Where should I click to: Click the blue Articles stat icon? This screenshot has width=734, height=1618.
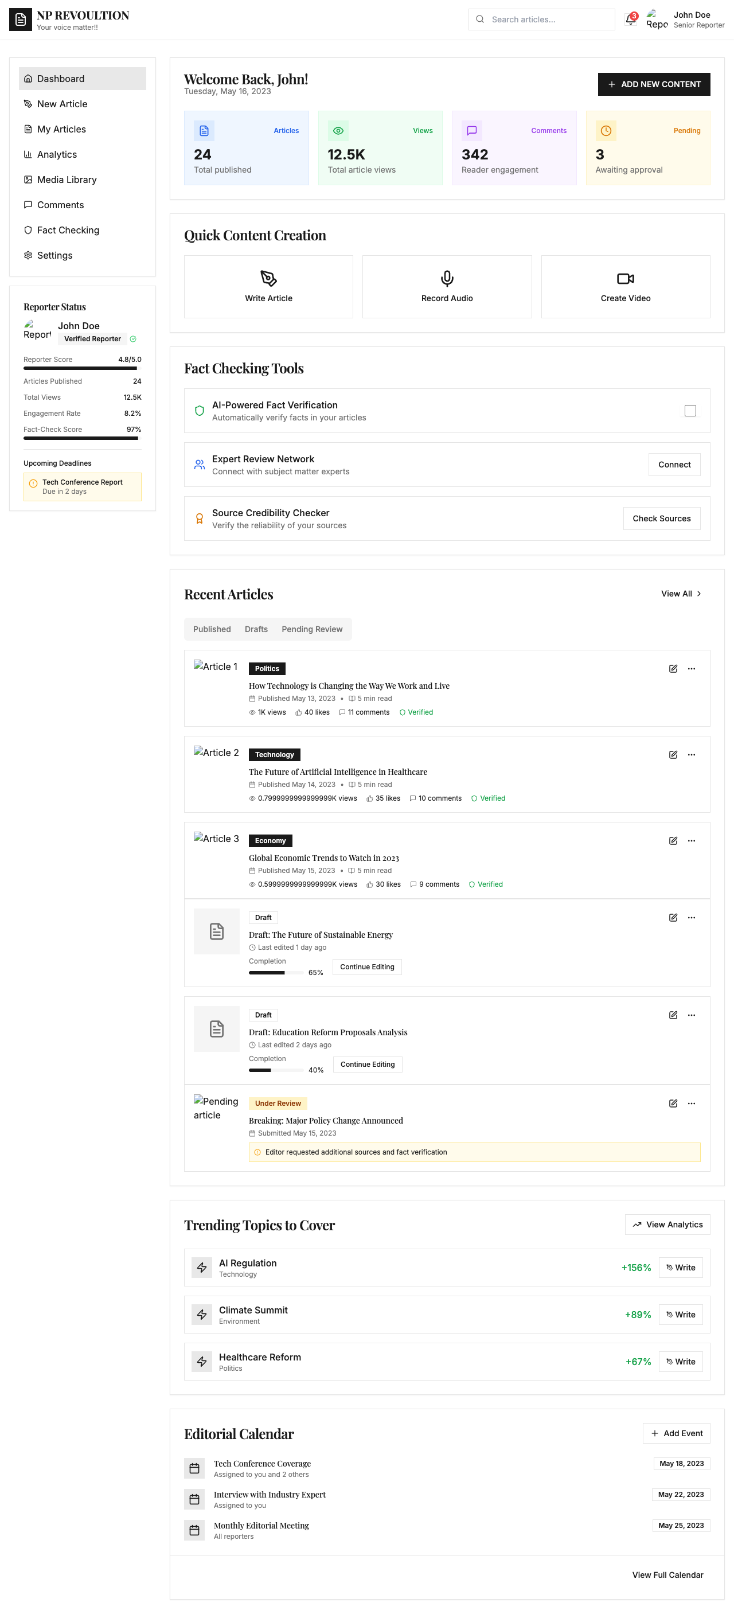coord(204,131)
